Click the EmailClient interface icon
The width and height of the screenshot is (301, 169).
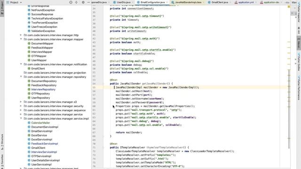click(29, 69)
